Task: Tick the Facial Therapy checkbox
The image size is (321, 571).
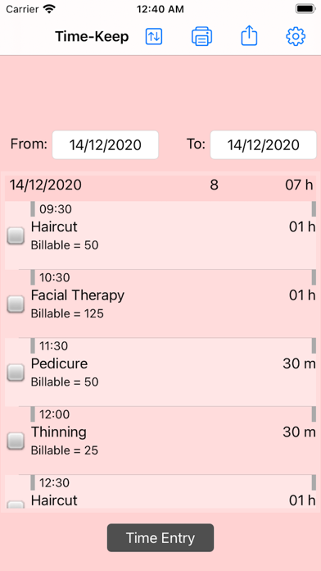Action: (x=16, y=304)
